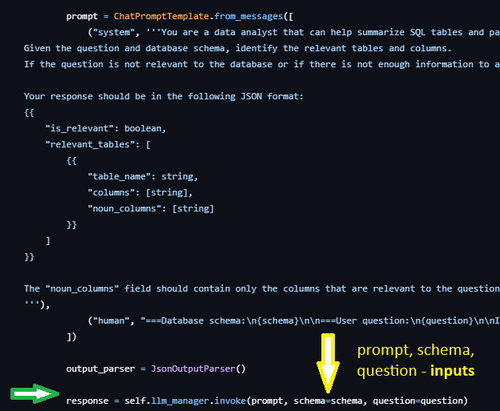The image size is (500, 411).
Task: Click the "noun_columns": [string] line
Action: click(x=151, y=208)
